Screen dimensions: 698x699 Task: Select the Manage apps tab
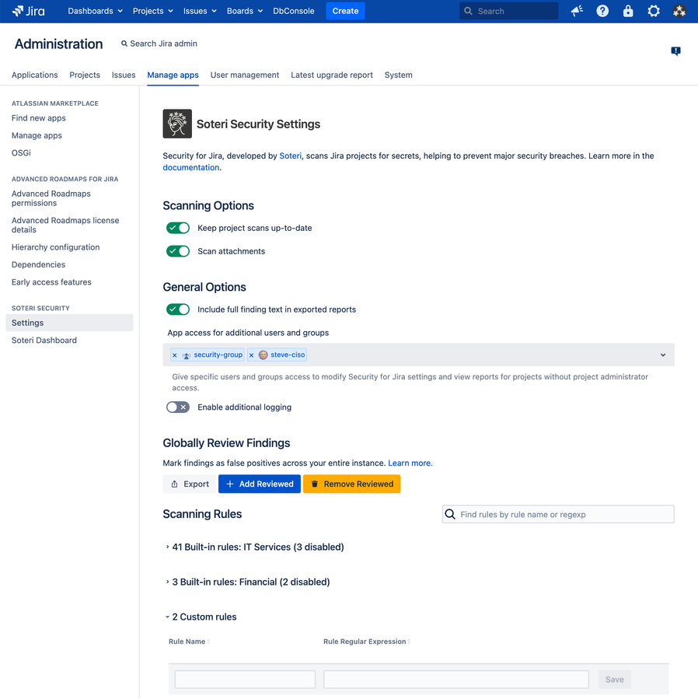point(173,75)
